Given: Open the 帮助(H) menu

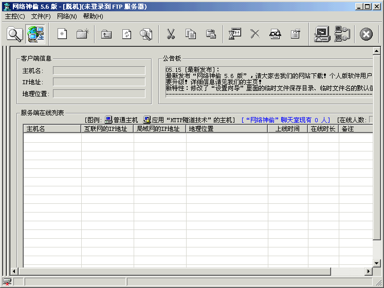Looking at the screenshot, I should [93, 16].
